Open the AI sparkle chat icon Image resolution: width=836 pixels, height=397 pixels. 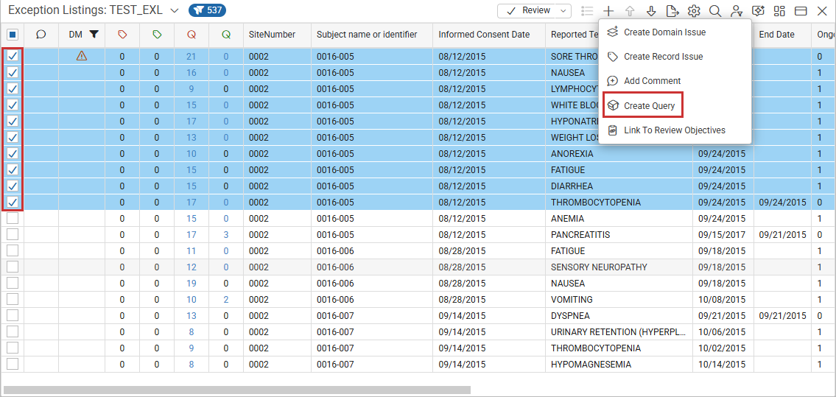coord(758,10)
